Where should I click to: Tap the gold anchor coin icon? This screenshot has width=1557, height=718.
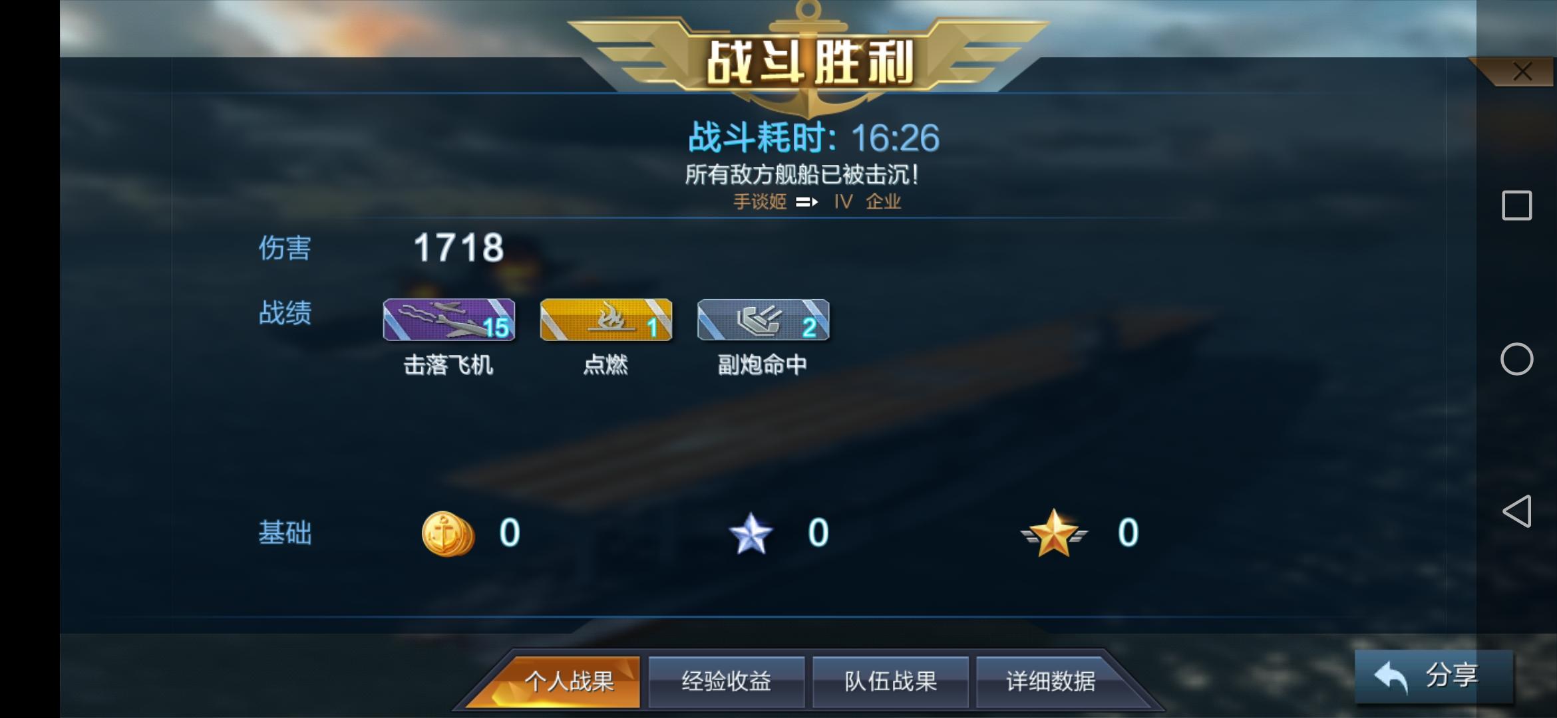click(448, 533)
